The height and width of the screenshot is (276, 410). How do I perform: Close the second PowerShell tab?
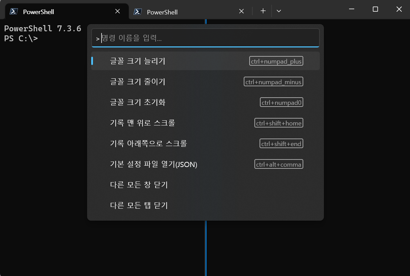click(242, 11)
